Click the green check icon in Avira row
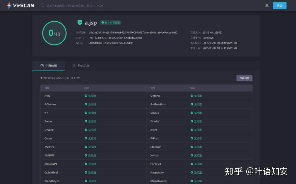296x184 pixels. (x=192, y=130)
